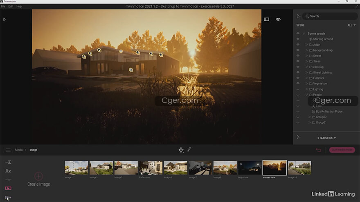The width and height of the screenshot is (360, 202).
Task: Expand the background.skp folder
Action: click(x=306, y=50)
